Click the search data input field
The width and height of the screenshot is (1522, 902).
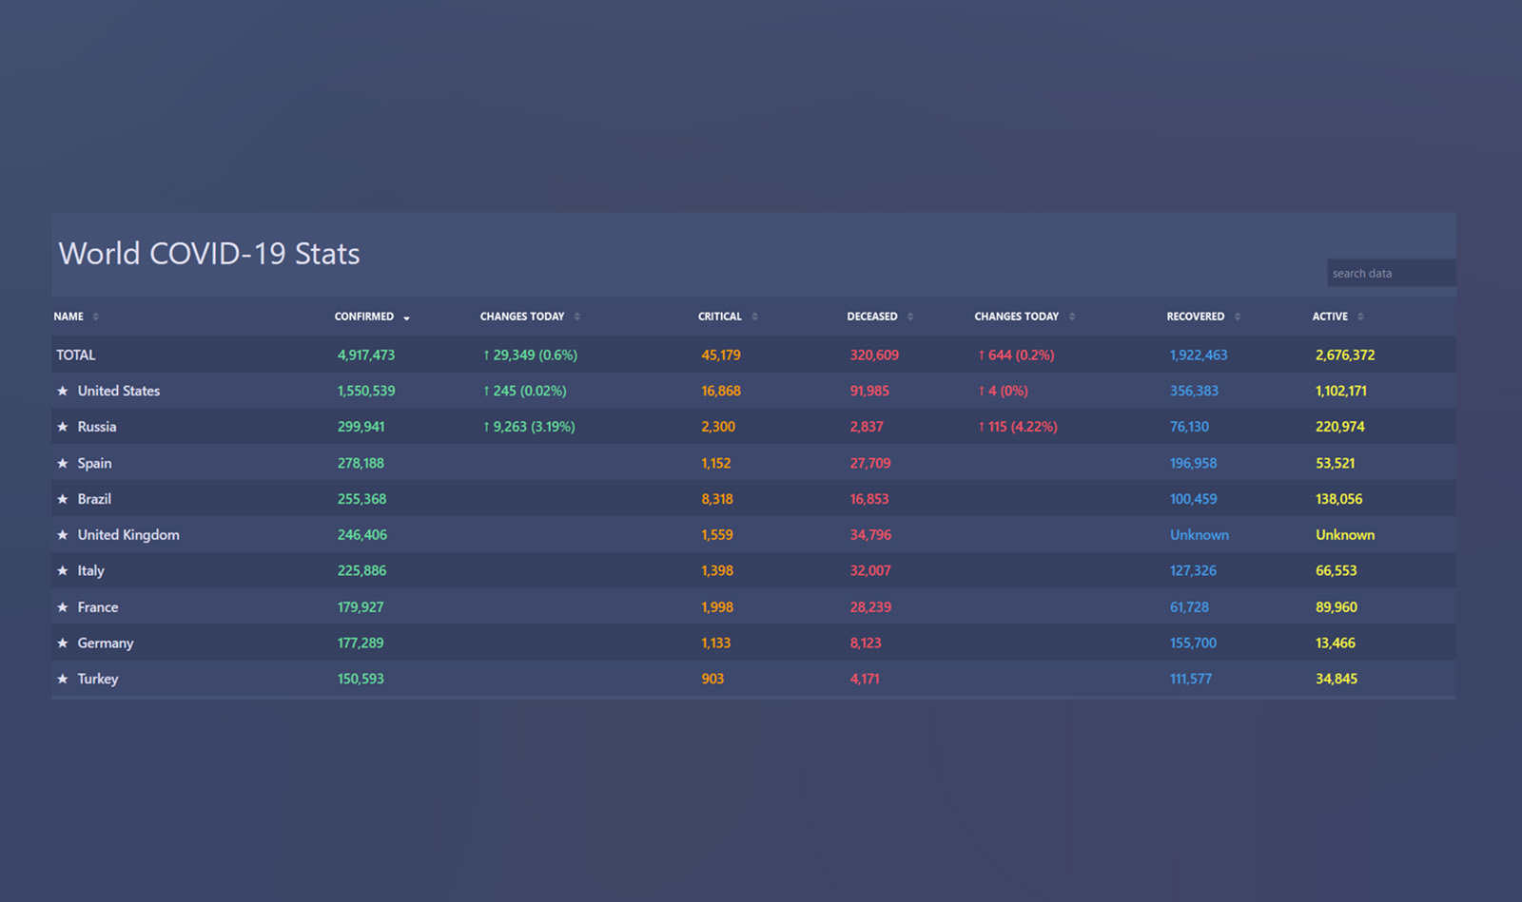pyautogui.click(x=1390, y=274)
